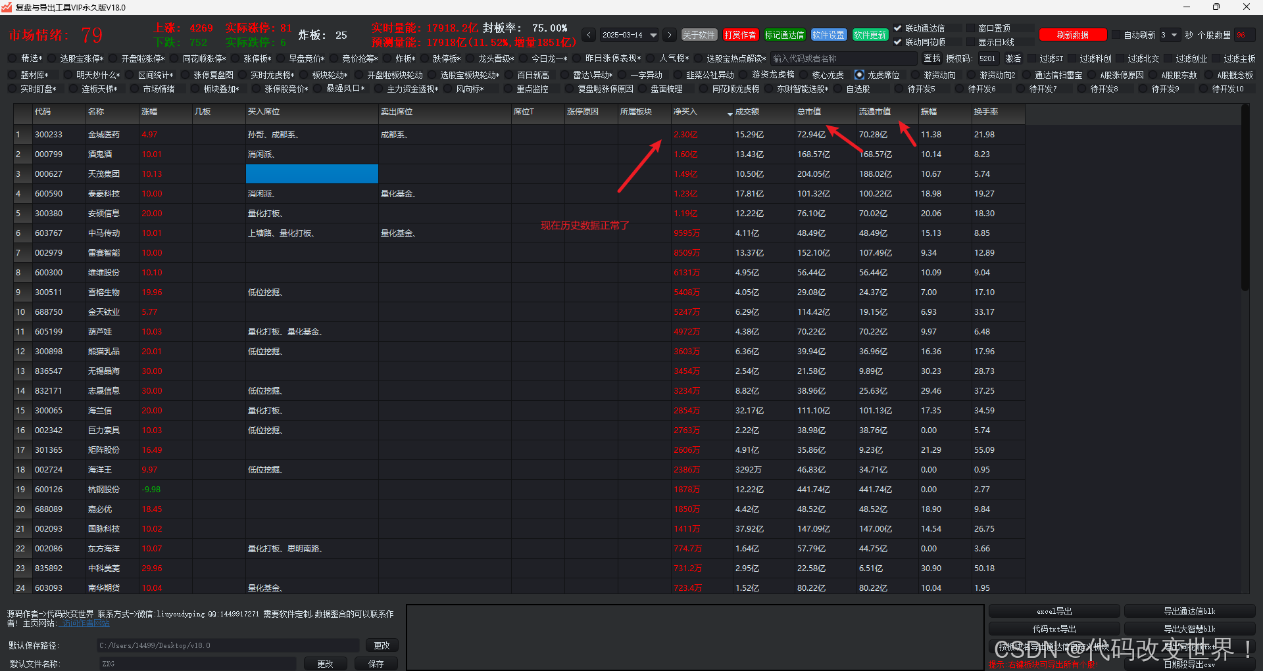Image resolution: width=1263 pixels, height=671 pixels.
Task: Open 软件设置 settings button
Action: [x=828, y=35]
